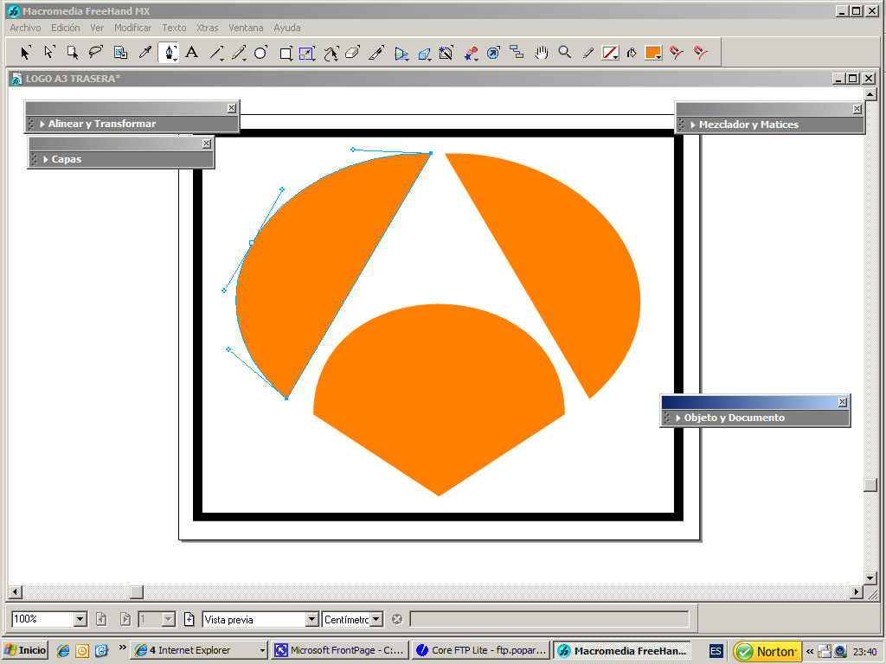Screen dimensions: 886x664
Task: Open the Ventana menu
Action: [x=246, y=28]
